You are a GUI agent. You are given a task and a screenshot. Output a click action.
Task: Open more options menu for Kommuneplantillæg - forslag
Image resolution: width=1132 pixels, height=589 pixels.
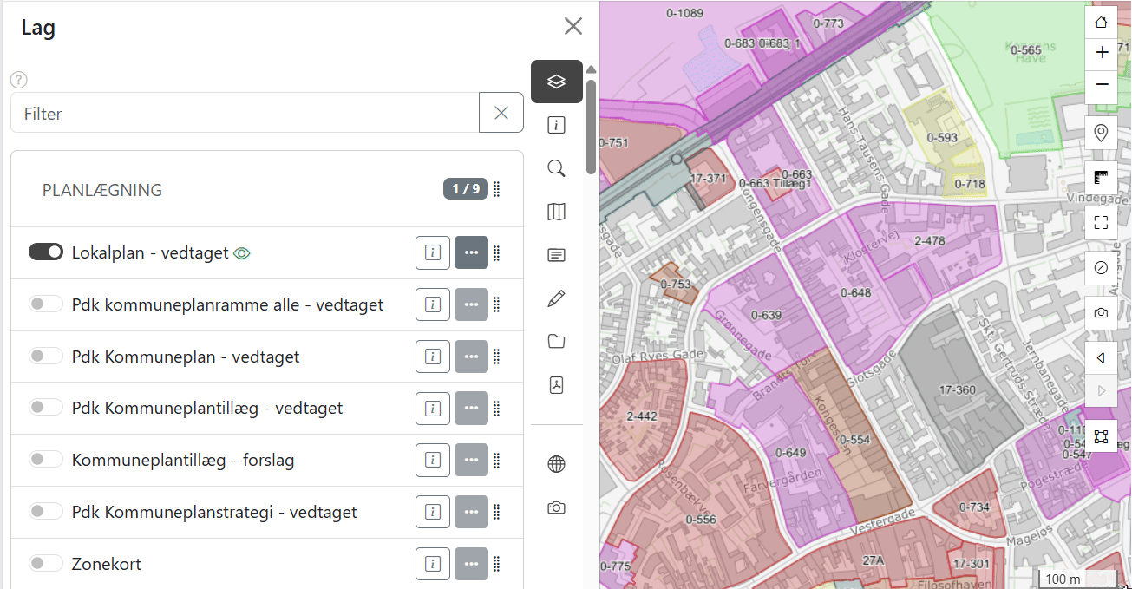click(x=471, y=461)
